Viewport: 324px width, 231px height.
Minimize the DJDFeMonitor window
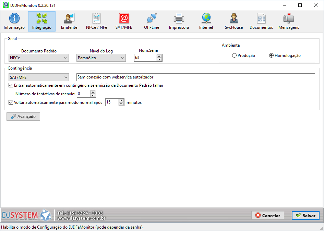[x=285, y=5]
